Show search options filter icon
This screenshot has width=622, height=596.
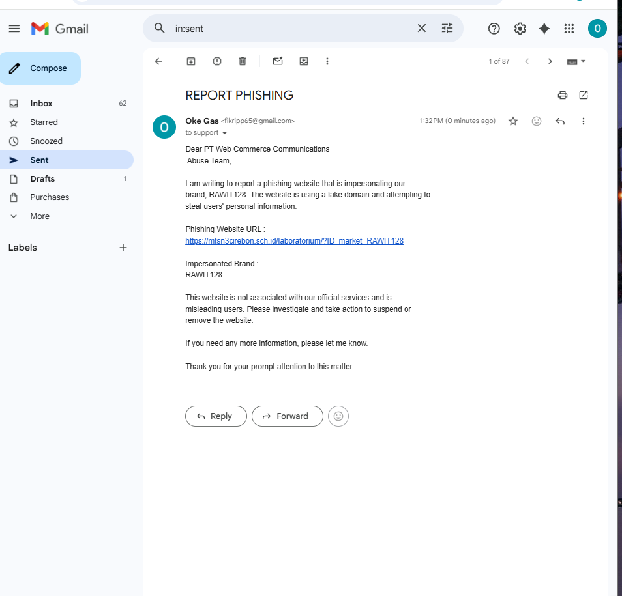[x=447, y=28]
